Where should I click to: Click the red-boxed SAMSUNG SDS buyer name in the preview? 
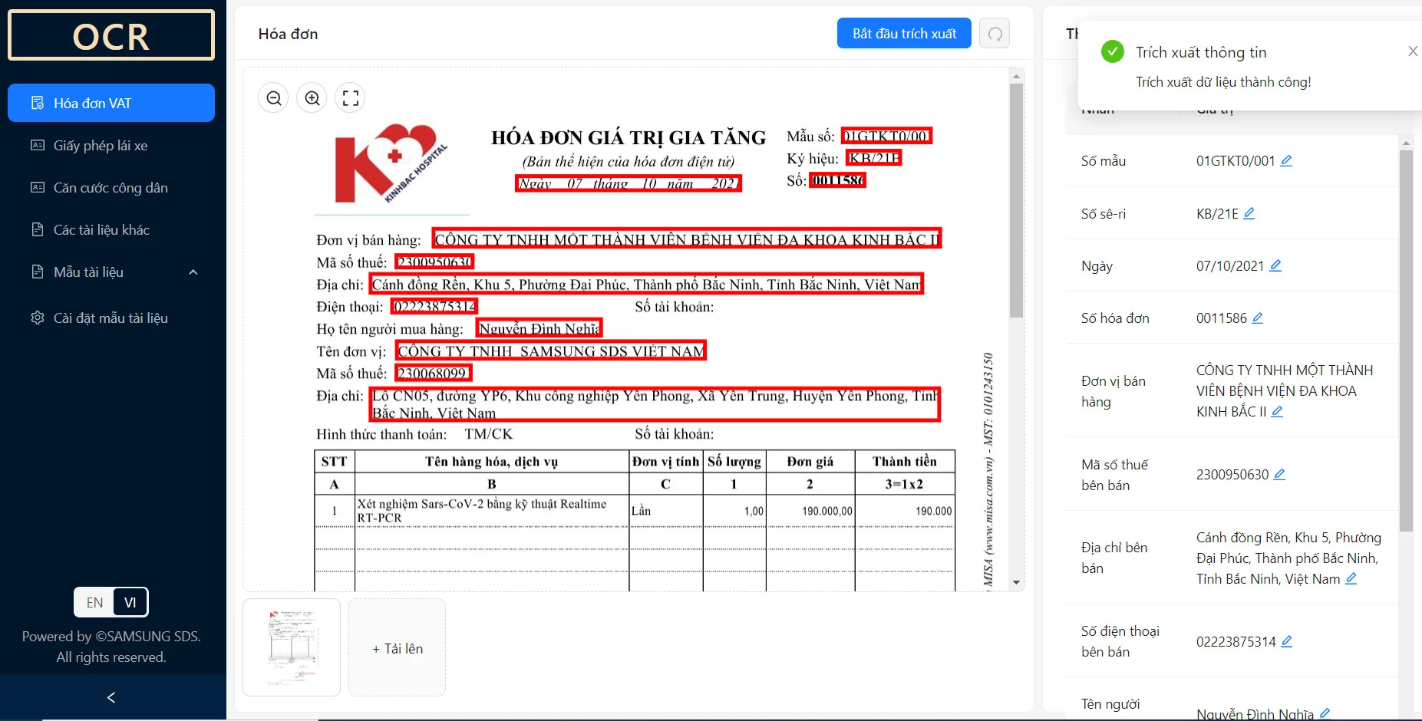pyautogui.click(x=551, y=351)
